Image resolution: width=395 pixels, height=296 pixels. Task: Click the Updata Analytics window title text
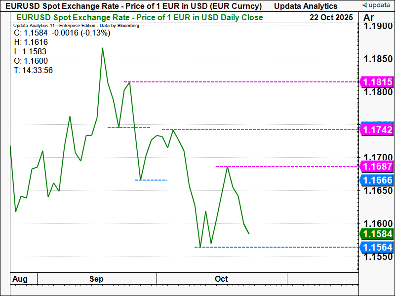(305, 6)
